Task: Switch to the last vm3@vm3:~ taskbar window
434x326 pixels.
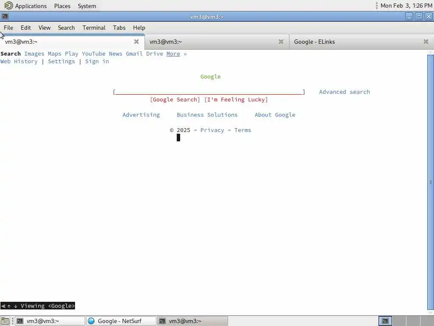Action: point(193,321)
